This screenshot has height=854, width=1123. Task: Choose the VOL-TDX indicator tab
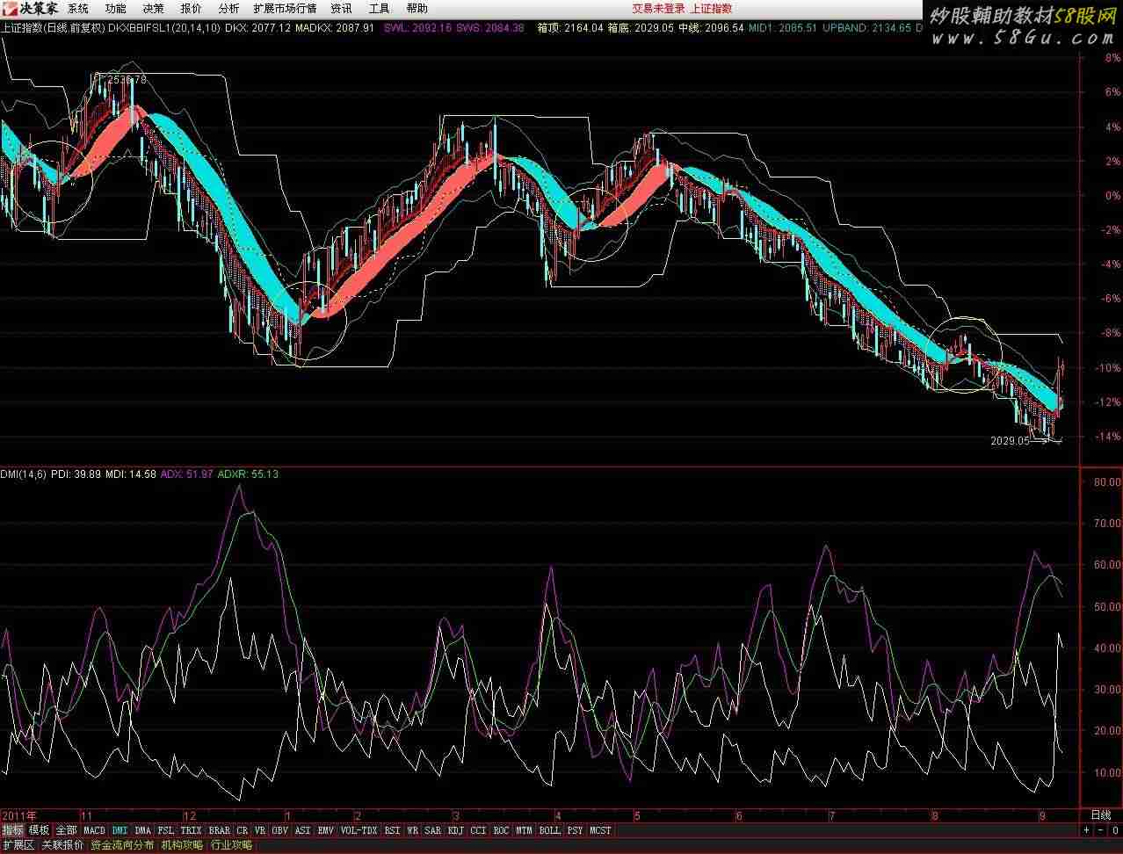point(359,830)
